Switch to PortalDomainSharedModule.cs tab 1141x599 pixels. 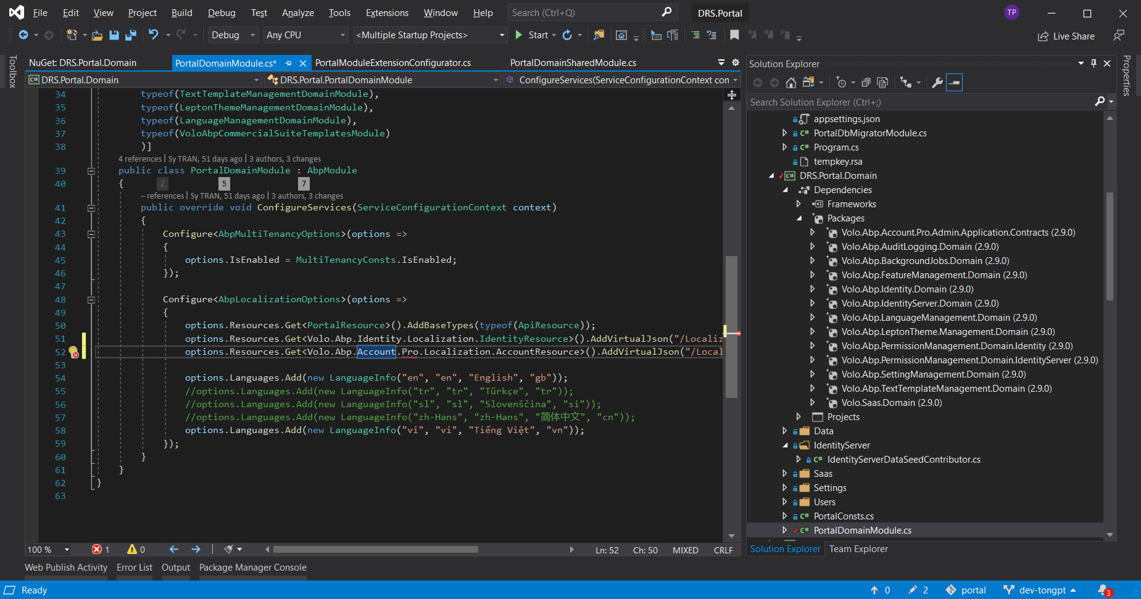573,63
